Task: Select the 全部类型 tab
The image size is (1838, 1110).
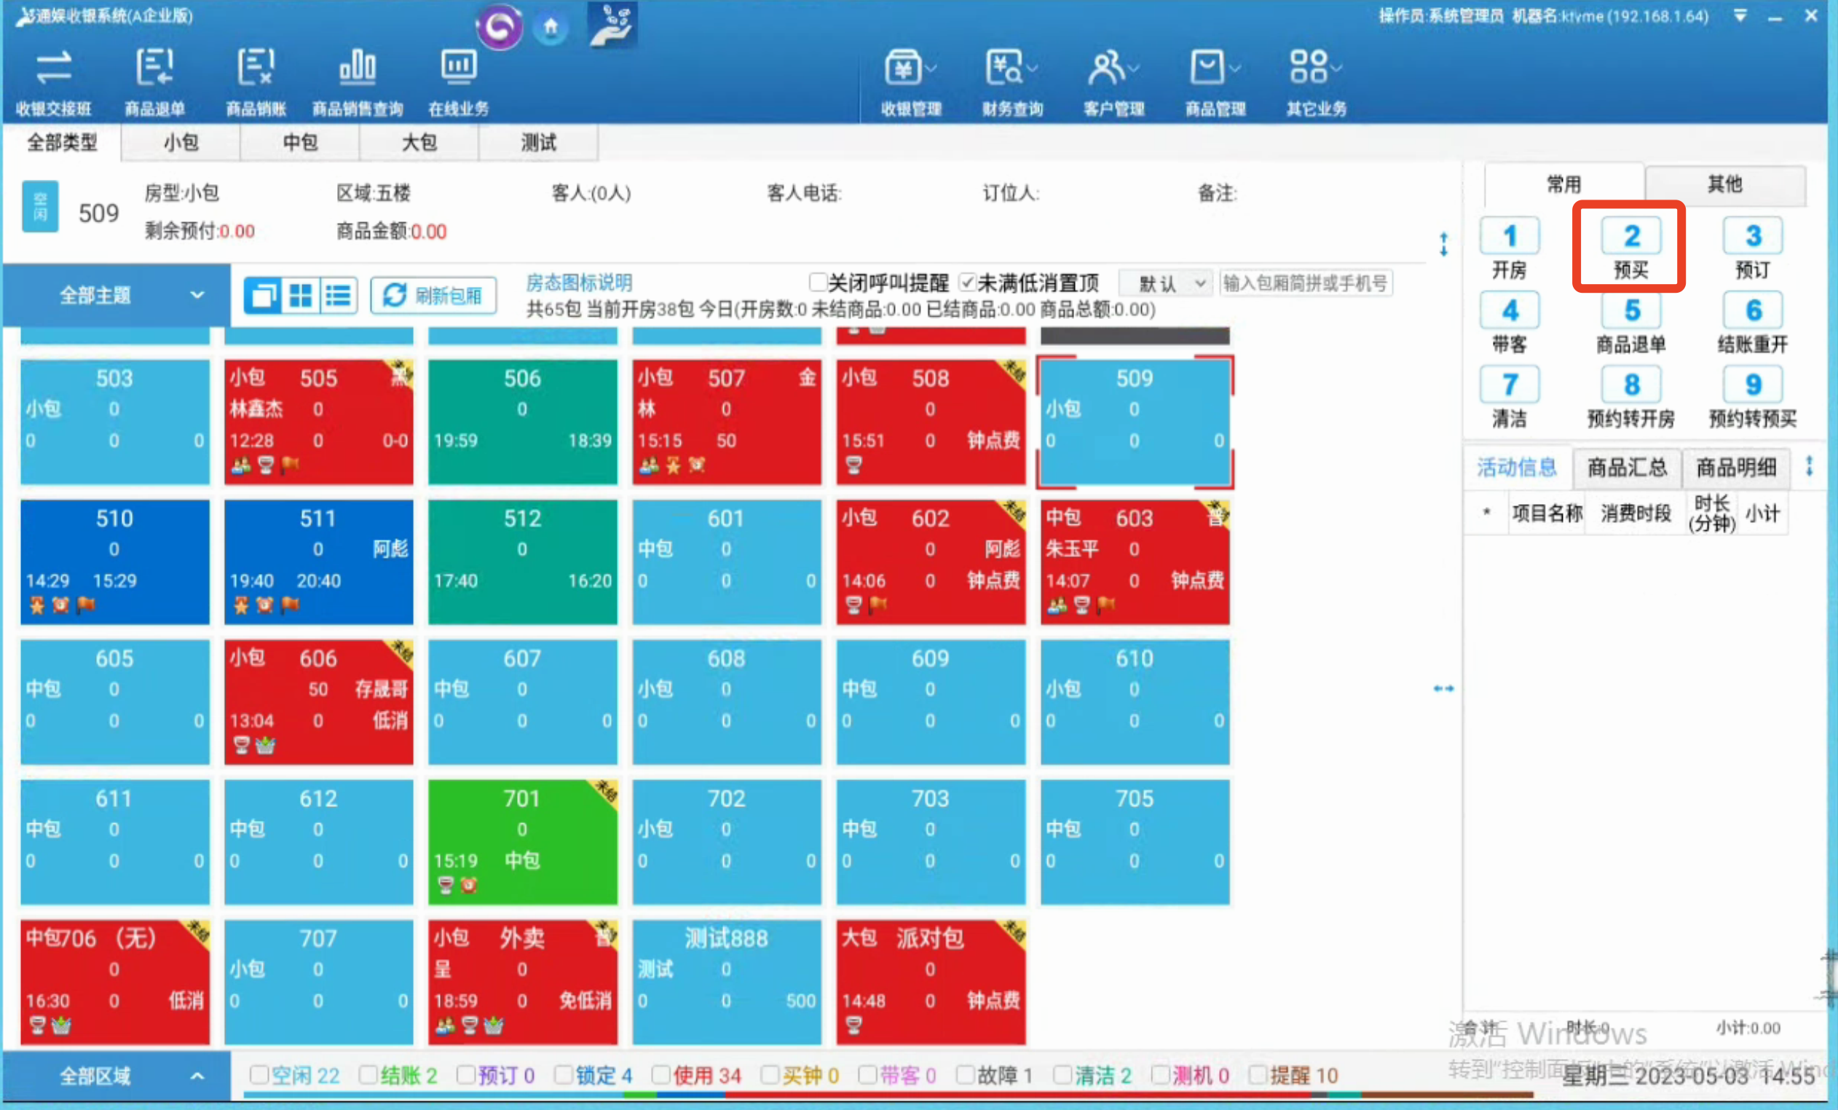Action: 62,142
